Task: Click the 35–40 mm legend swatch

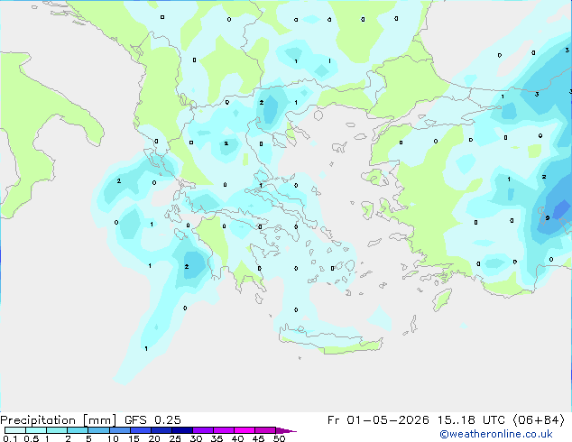Action: coord(224,430)
